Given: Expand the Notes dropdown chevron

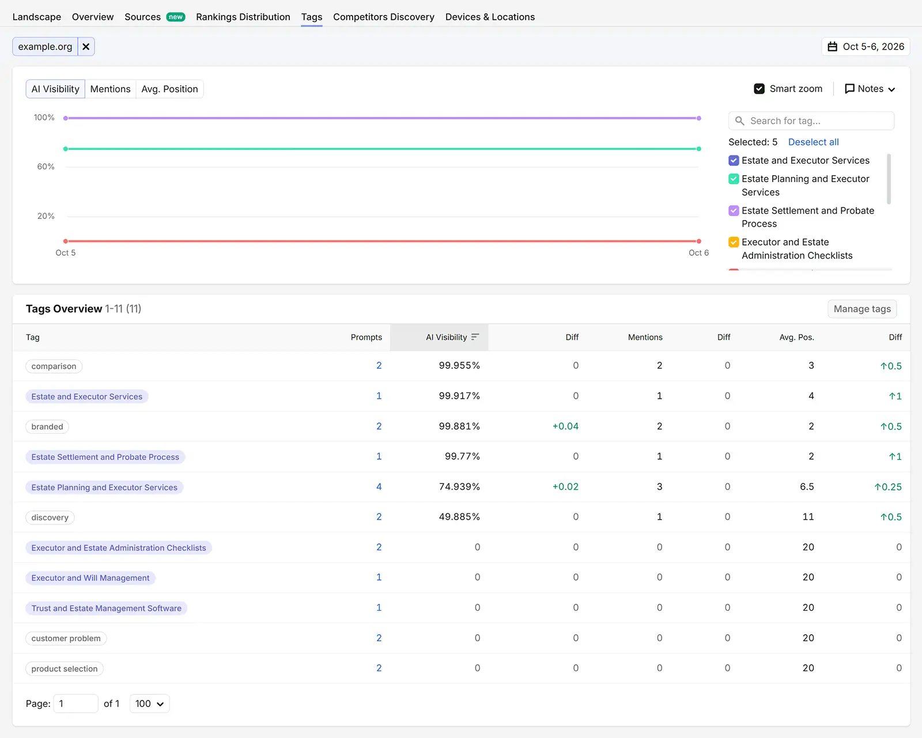Looking at the screenshot, I should (x=891, y=89).
